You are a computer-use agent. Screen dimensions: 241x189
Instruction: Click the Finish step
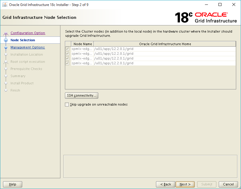point(15,90)
